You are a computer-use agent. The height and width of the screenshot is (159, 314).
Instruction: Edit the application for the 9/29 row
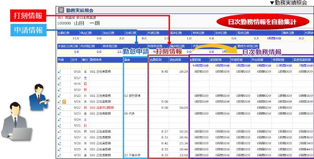pos(60,149)
